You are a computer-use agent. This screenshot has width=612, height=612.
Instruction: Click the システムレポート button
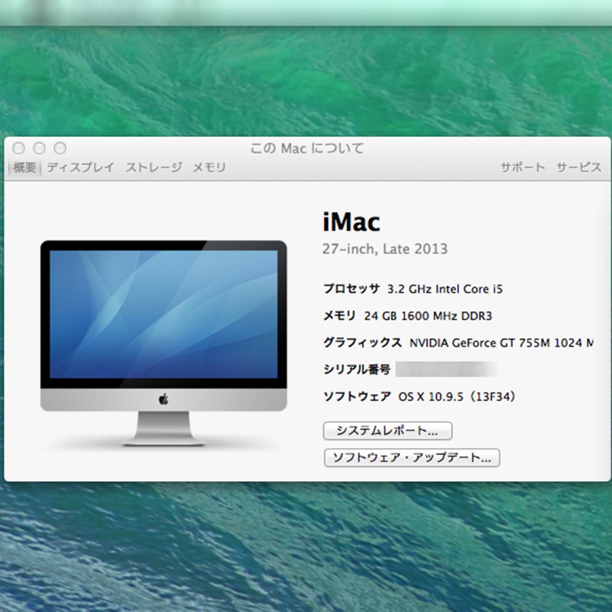tap(387, 431)
